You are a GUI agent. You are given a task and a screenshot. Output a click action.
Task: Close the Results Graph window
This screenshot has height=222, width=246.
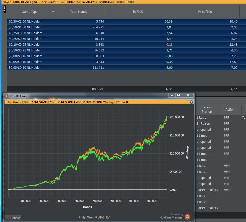point(188,95)
